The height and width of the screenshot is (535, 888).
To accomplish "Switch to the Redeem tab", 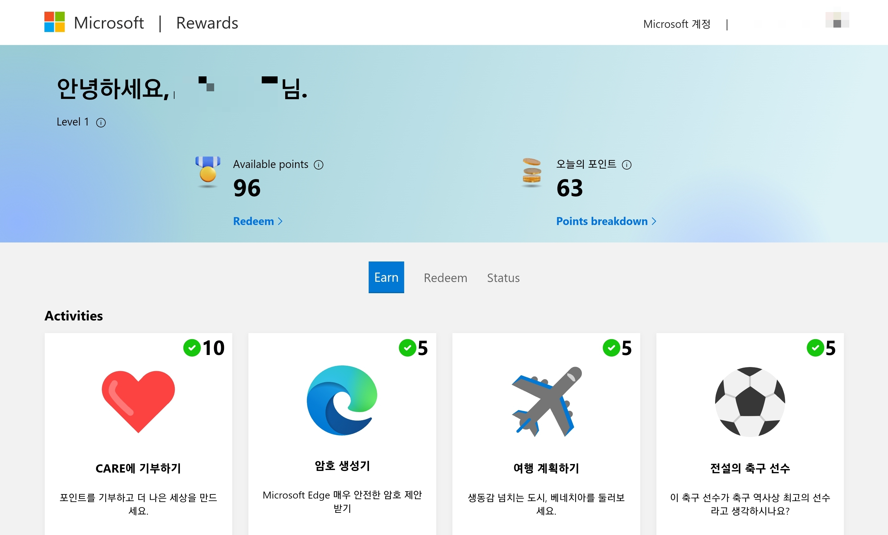I will (x=445, y=278).
